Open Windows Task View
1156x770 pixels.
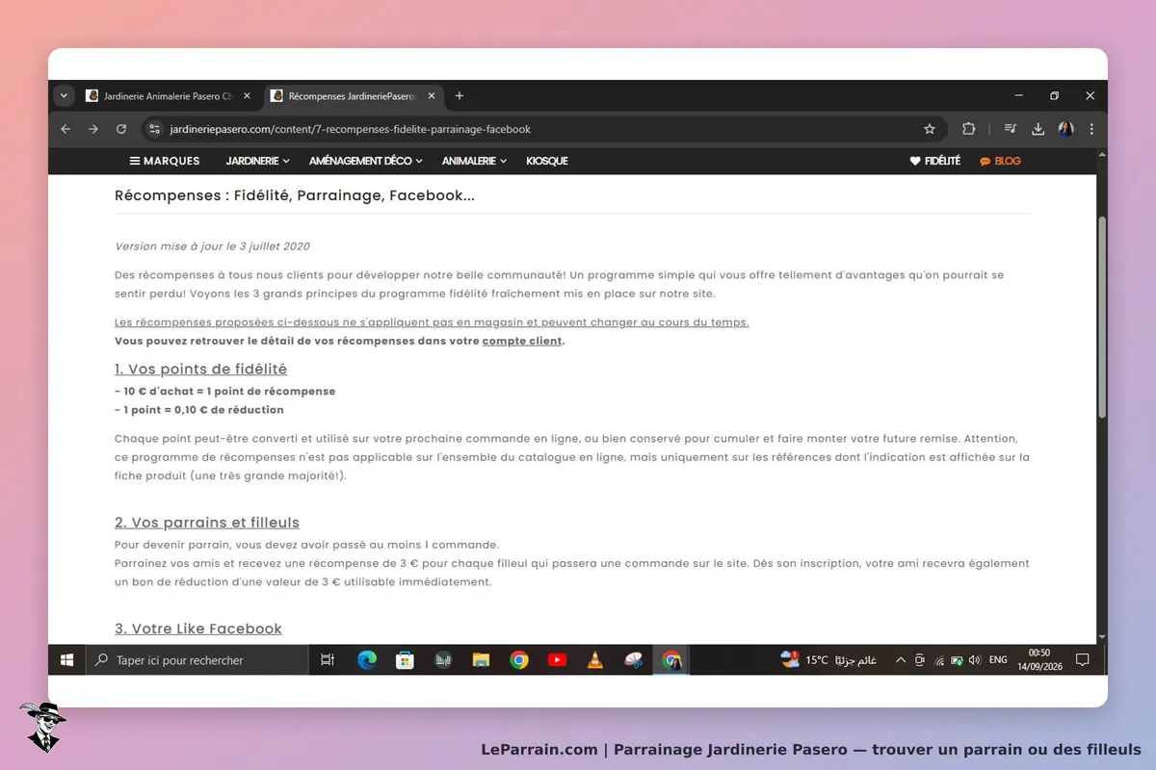(328, 660)
